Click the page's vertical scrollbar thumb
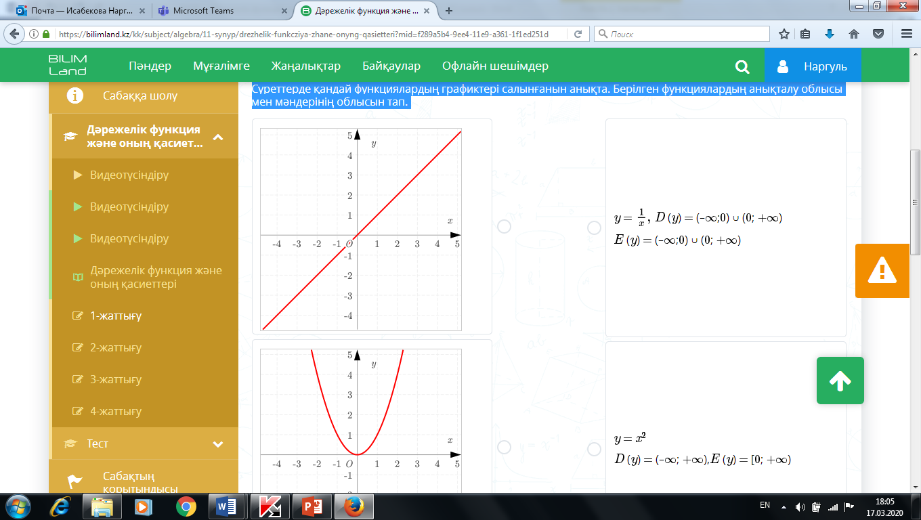 click(915, 201)
